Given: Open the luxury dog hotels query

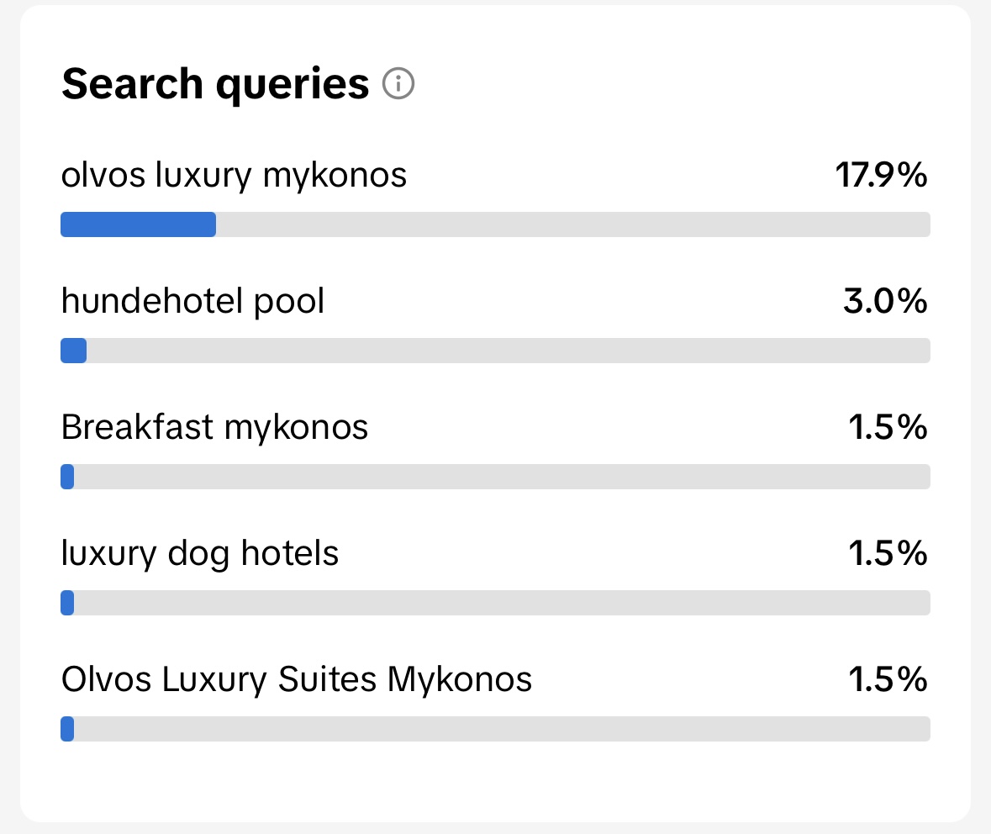Looking at the screenshot, I should [200, 554].
